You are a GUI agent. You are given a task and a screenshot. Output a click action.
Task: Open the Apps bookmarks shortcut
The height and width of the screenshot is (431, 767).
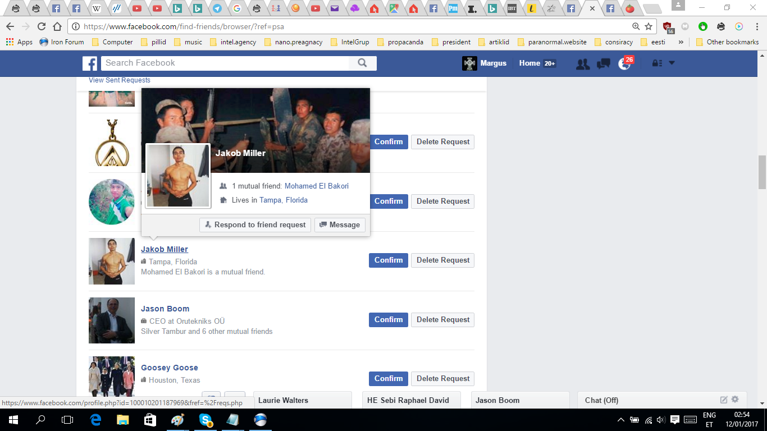tap(19, 42)
